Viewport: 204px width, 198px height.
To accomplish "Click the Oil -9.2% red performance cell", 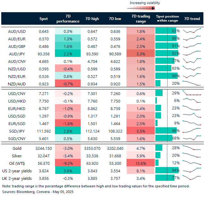I will click(68, 163).
